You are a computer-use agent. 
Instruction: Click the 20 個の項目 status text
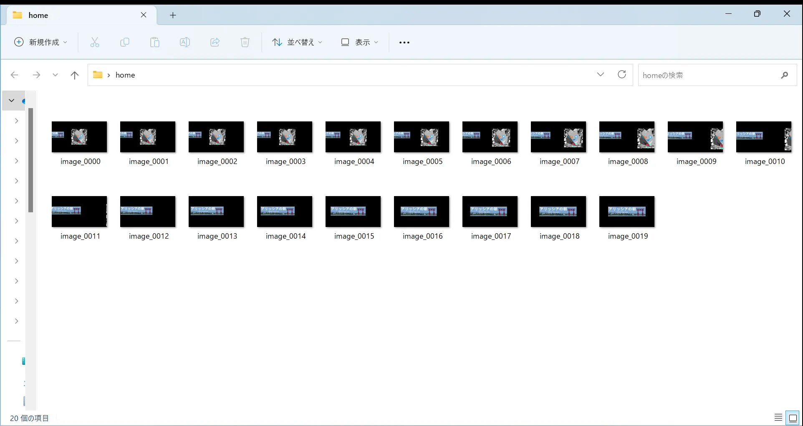click(x=29, y=418)
